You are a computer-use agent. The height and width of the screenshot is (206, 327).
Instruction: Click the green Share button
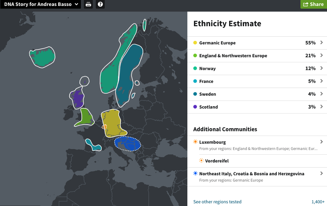tap(313, 4)
